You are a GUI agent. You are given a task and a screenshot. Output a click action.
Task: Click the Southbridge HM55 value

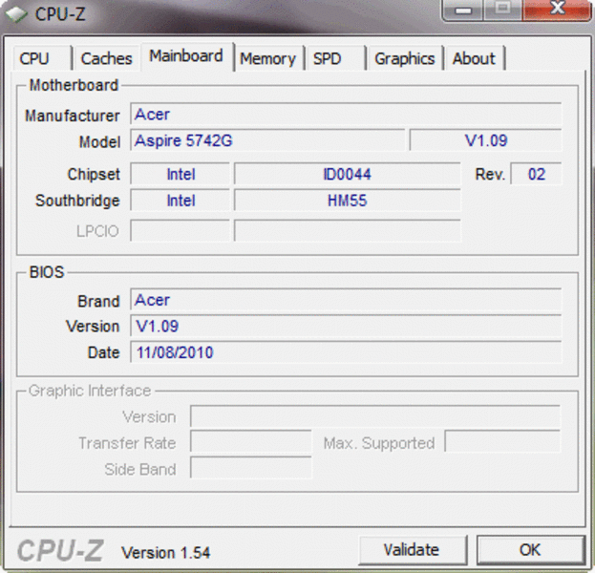point(348,201)
